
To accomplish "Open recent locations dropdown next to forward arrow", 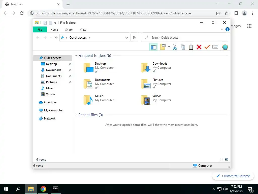I will click(x=51, y=38).
